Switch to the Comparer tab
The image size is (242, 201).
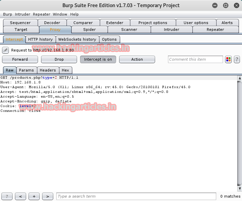point(83,23)
